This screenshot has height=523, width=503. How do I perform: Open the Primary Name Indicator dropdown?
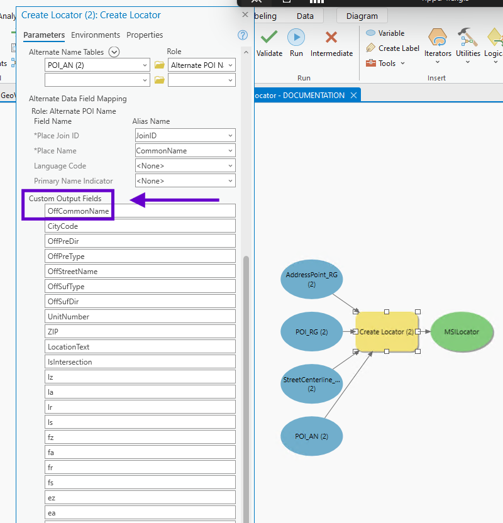(x=230, y=181)
